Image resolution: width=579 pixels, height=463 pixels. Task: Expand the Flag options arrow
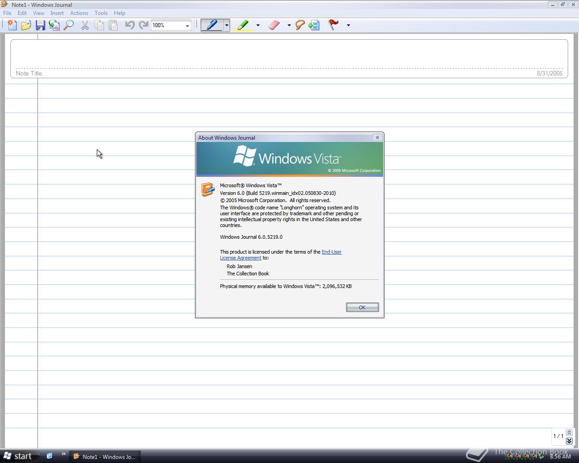pyautogui.click(x=348, y=25)
